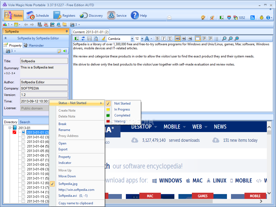Click the envelope mail icon

169,17
